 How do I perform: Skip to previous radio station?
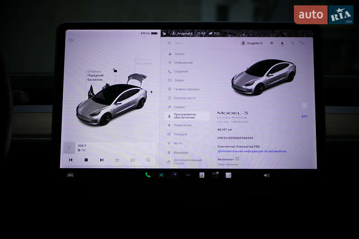pyautogui.click(x=71, y=160)
